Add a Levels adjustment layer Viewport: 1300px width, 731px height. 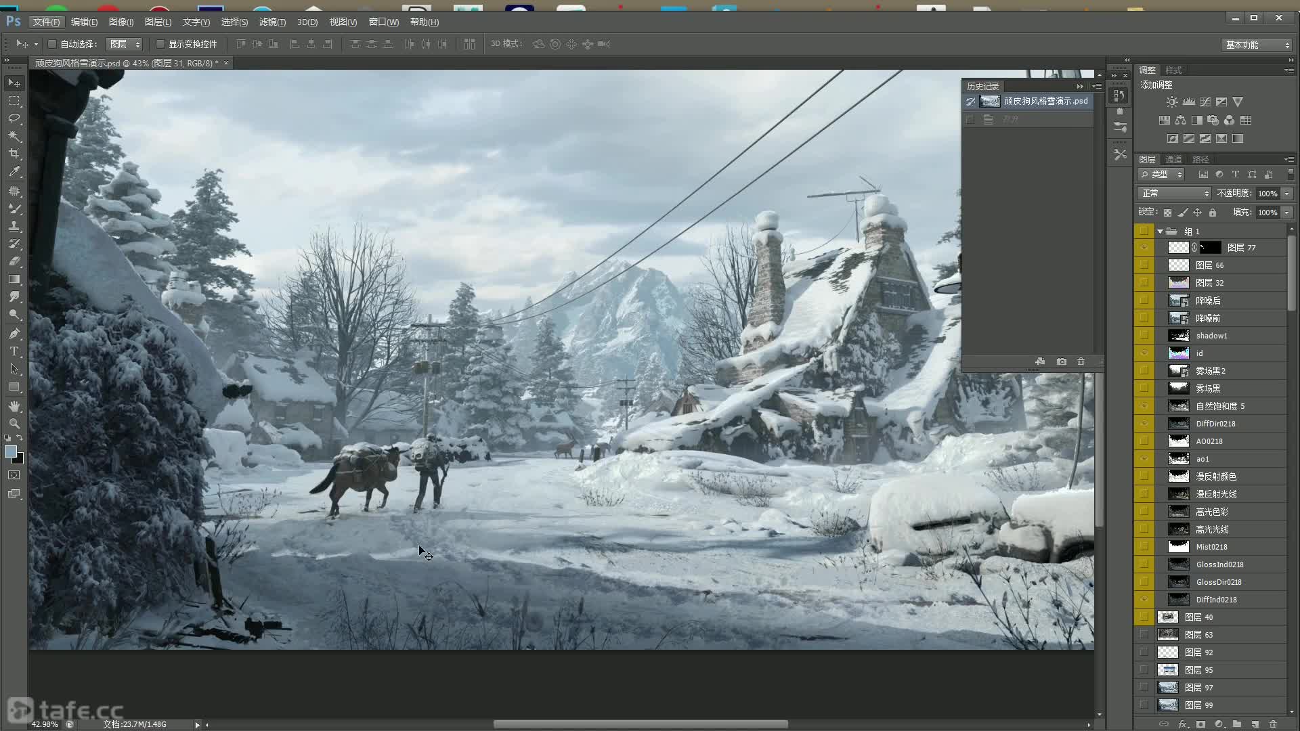click(x=1189, y=102)
